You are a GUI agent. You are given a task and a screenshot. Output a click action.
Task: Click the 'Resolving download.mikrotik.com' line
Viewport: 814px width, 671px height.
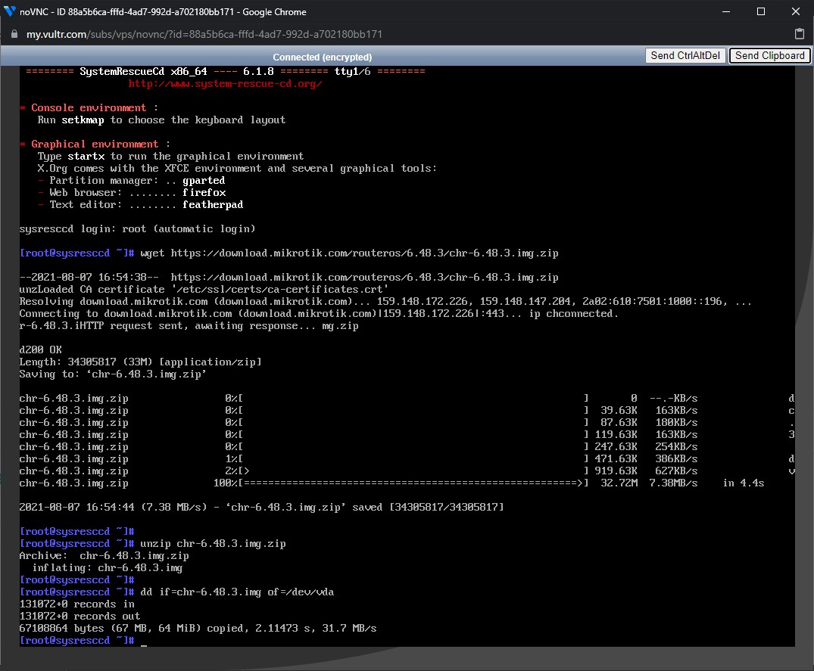tap(385, 301)
